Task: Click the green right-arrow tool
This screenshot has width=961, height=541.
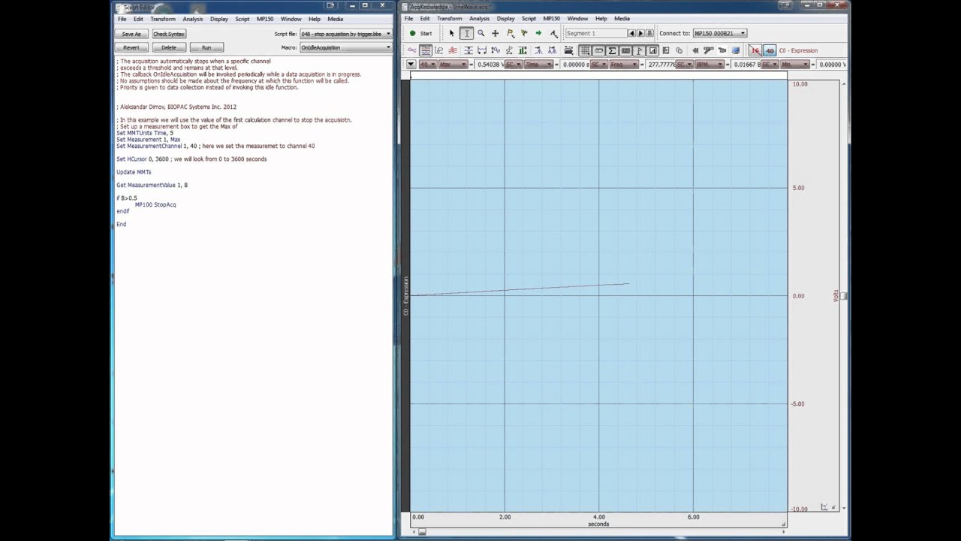Action: (538, 33)
